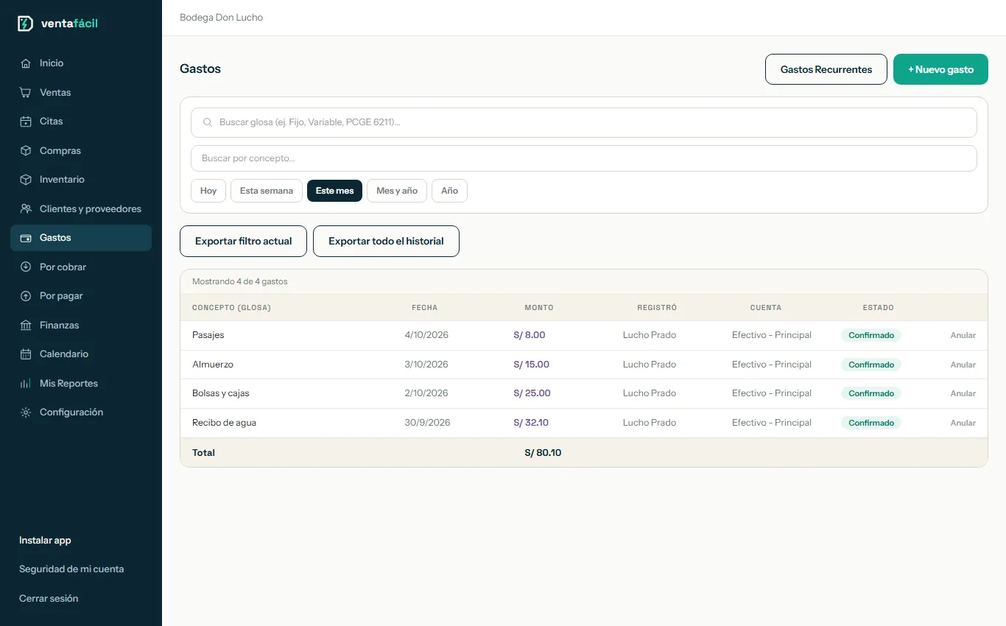Viewport: 1006px width, 626px height.
Task: Select the Este mes filter
Action: tap(334, 191)
